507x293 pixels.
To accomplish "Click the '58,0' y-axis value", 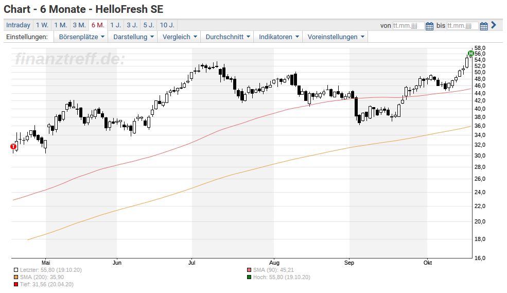I will (480, 48).
